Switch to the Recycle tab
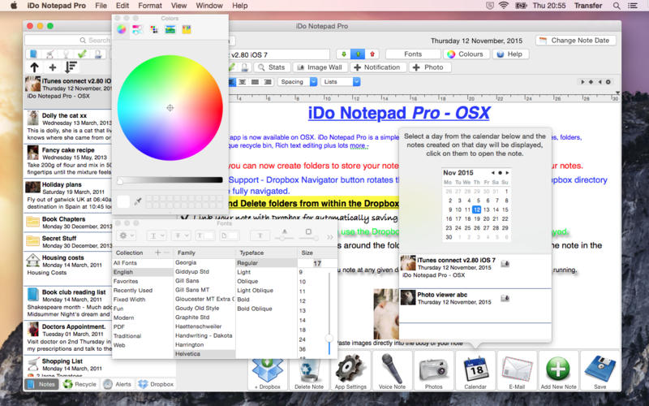This screenshot has width=649, height=406. click(80, 384)
